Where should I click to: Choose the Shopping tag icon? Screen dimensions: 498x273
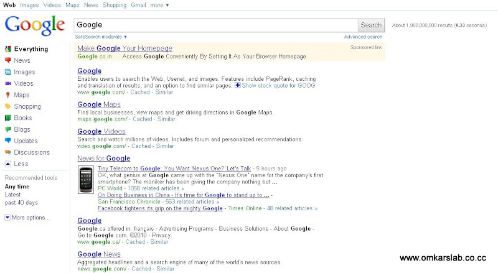click(x=7, y=106)
